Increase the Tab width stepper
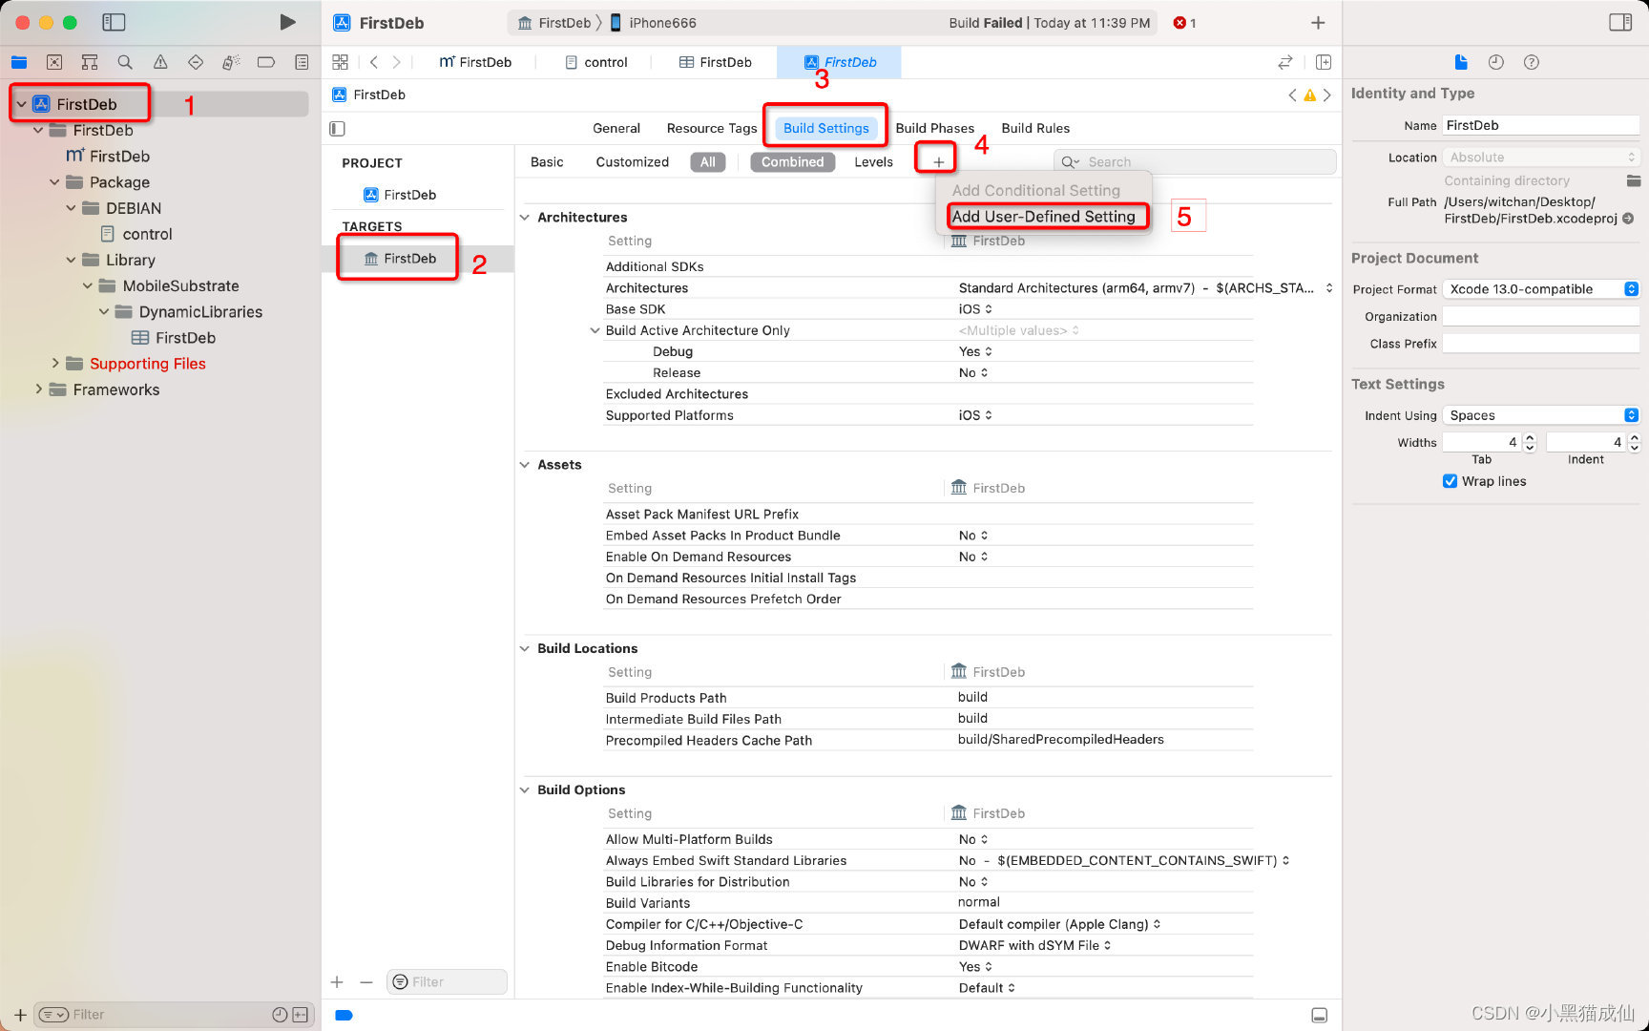This screenshot has width=1649, height=1031. click(1530, 437)
